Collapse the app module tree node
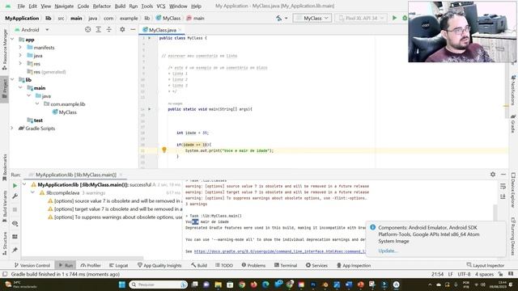 (x=12, y=40)
